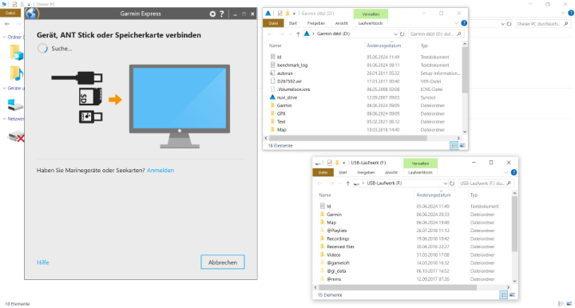Click horizontal scrollbar in Garmin dezl window

point(347,138)
